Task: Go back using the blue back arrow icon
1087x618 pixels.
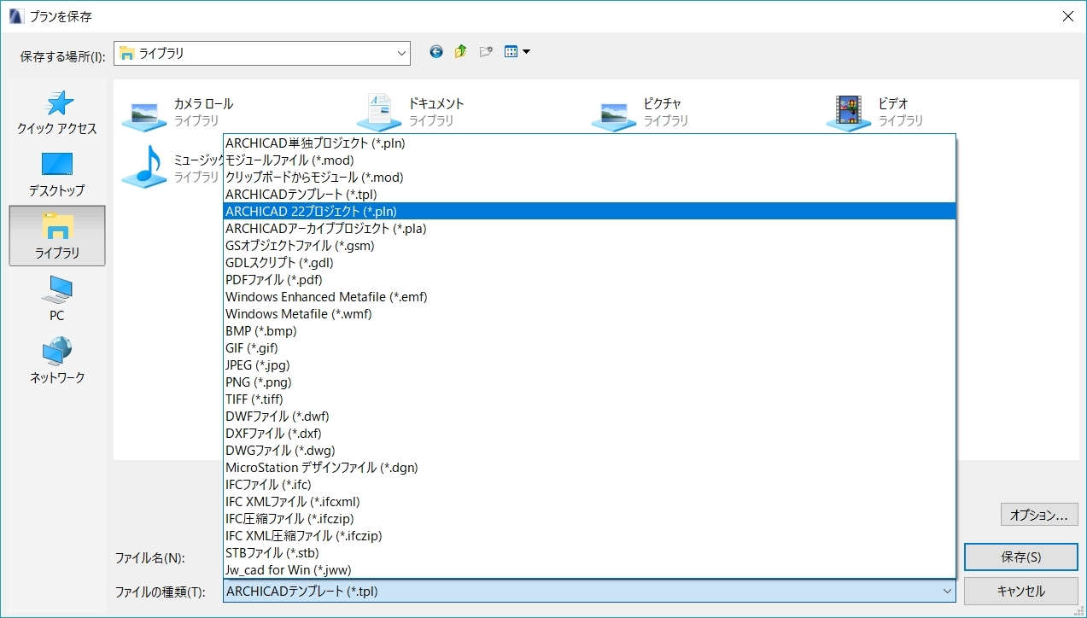Action: 436,52
